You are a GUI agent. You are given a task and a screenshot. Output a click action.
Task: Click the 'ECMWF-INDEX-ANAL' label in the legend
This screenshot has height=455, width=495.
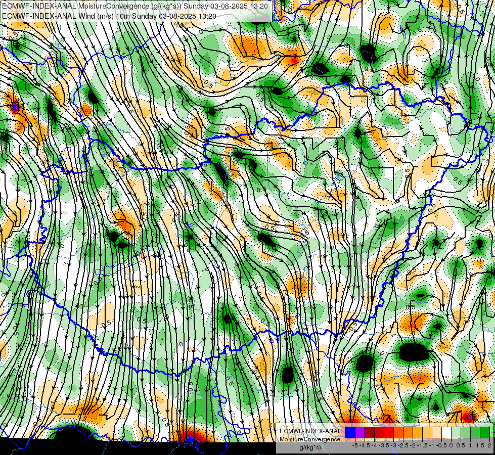click(x=310, y=431)
